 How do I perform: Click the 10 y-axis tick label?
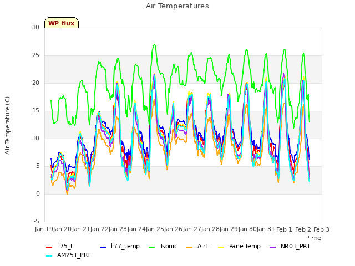click(35, 138)
